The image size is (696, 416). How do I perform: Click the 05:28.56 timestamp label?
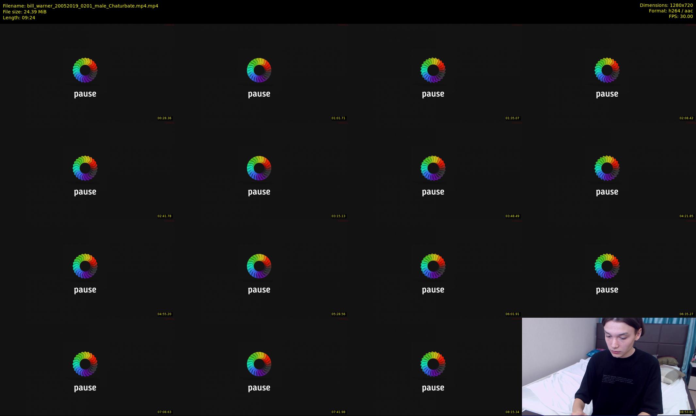pos(338,314)
